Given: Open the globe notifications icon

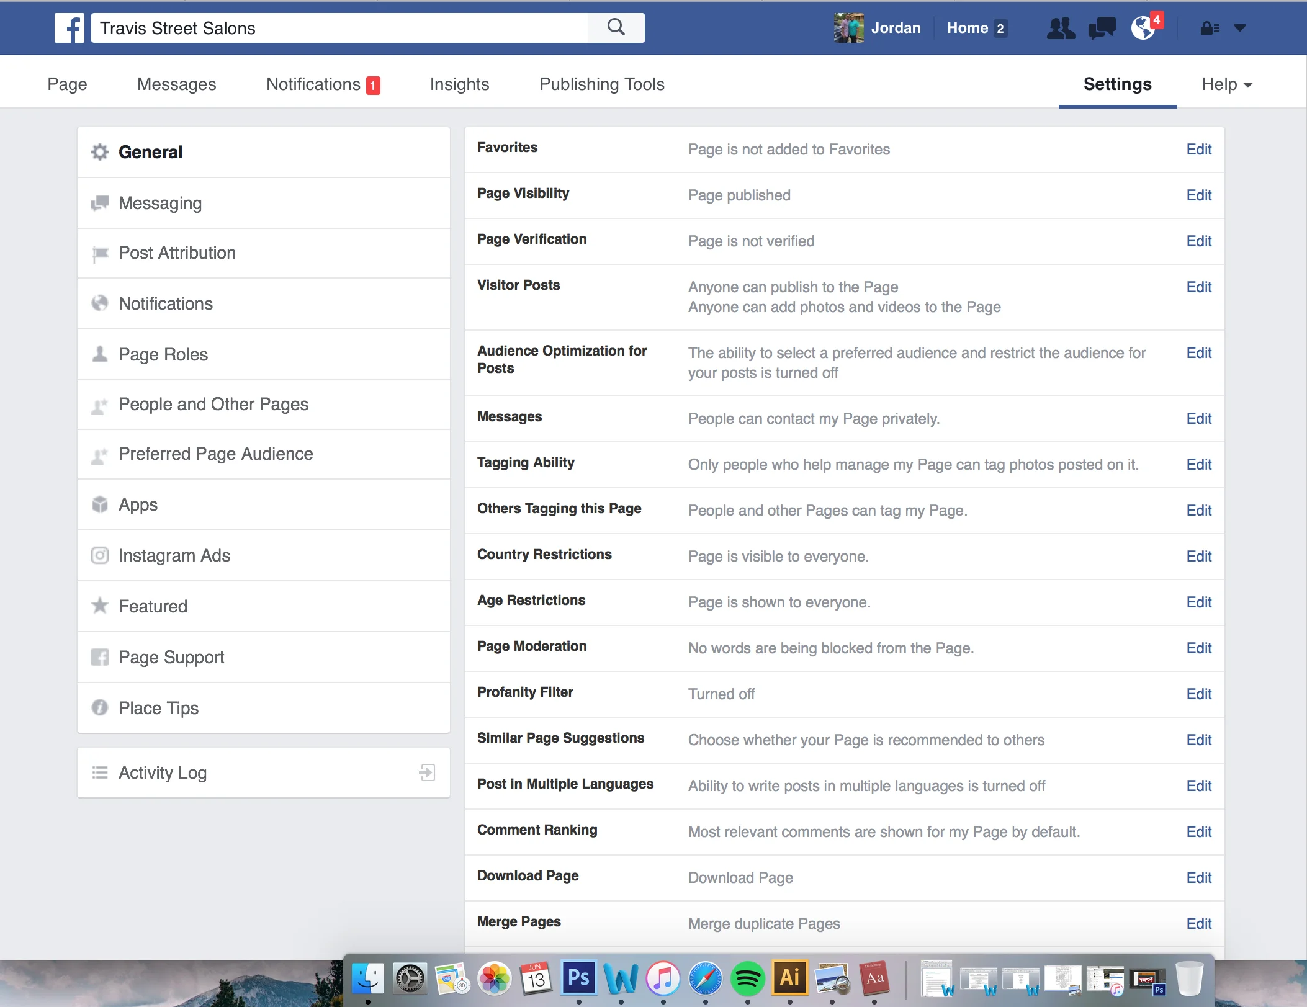Looking at the screenshot, I should point(1143,29).
